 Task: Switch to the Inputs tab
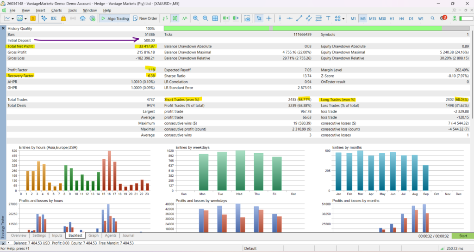pos(57,235)
